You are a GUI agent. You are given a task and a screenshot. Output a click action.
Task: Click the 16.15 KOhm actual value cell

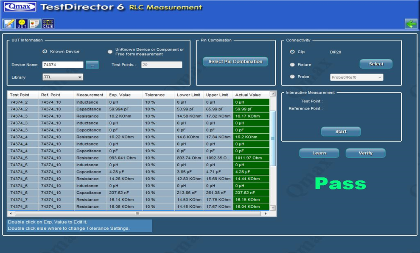tap(251, 200)
